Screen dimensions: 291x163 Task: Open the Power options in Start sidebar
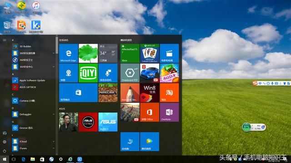[5, 151]
